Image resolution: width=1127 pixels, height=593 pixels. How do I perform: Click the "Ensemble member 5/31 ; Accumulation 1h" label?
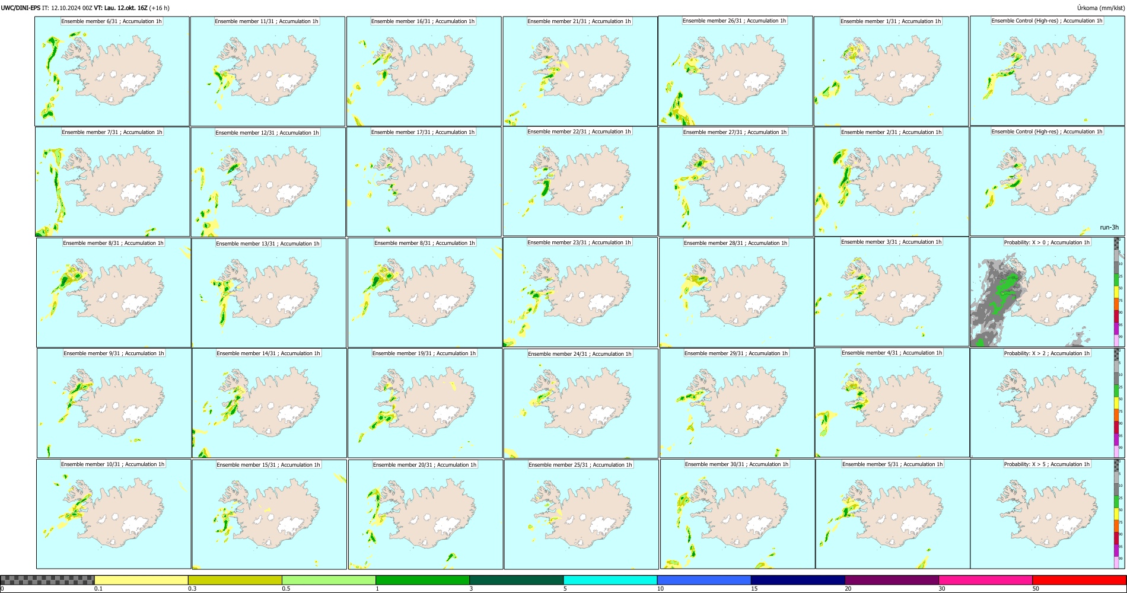coord(893,464)
